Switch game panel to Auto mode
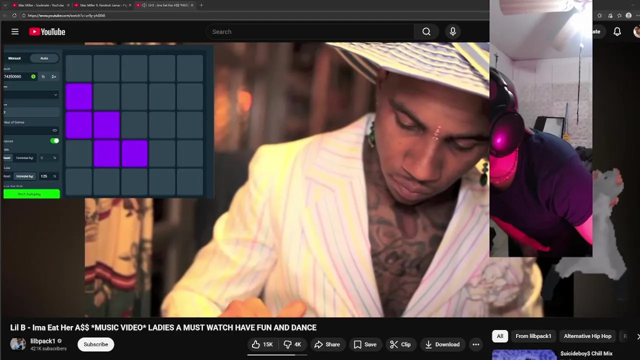This screenshot has width=640, height=360. tap(44, 58)
